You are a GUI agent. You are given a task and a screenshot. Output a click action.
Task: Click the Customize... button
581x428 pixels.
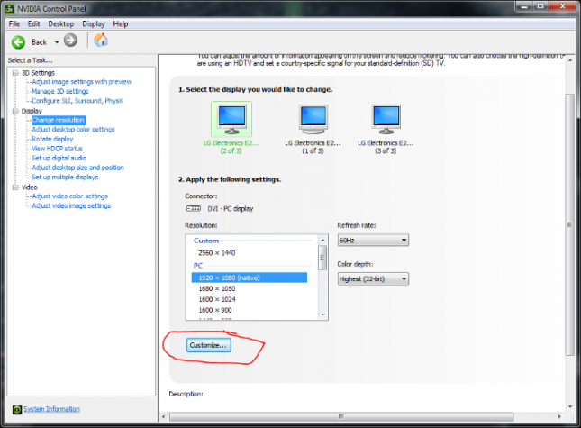208,345
